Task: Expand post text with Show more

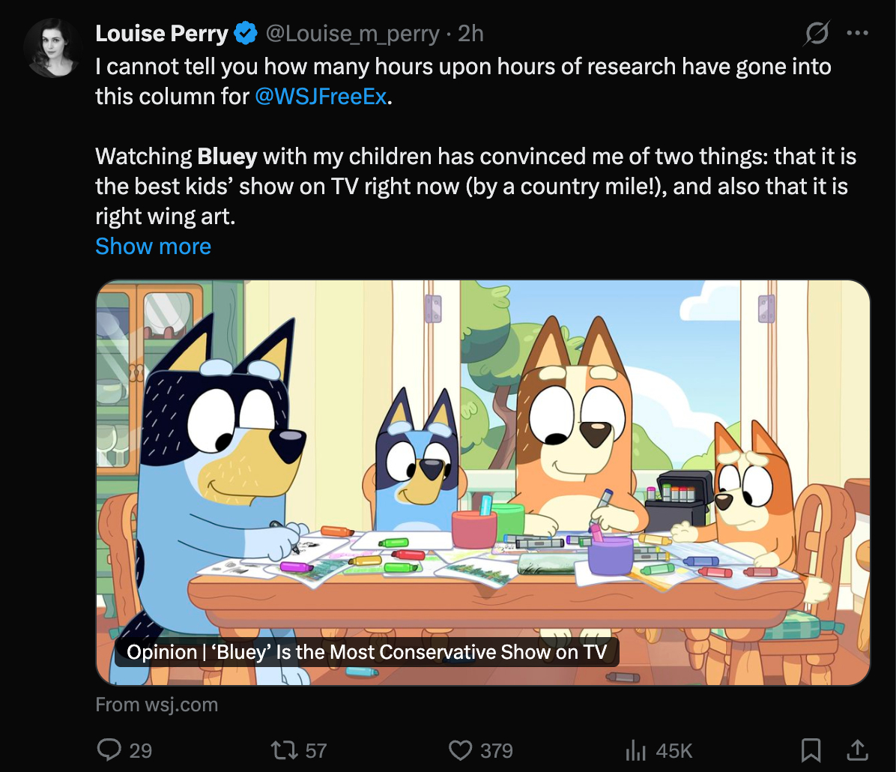Action: (x=153, y=246)
